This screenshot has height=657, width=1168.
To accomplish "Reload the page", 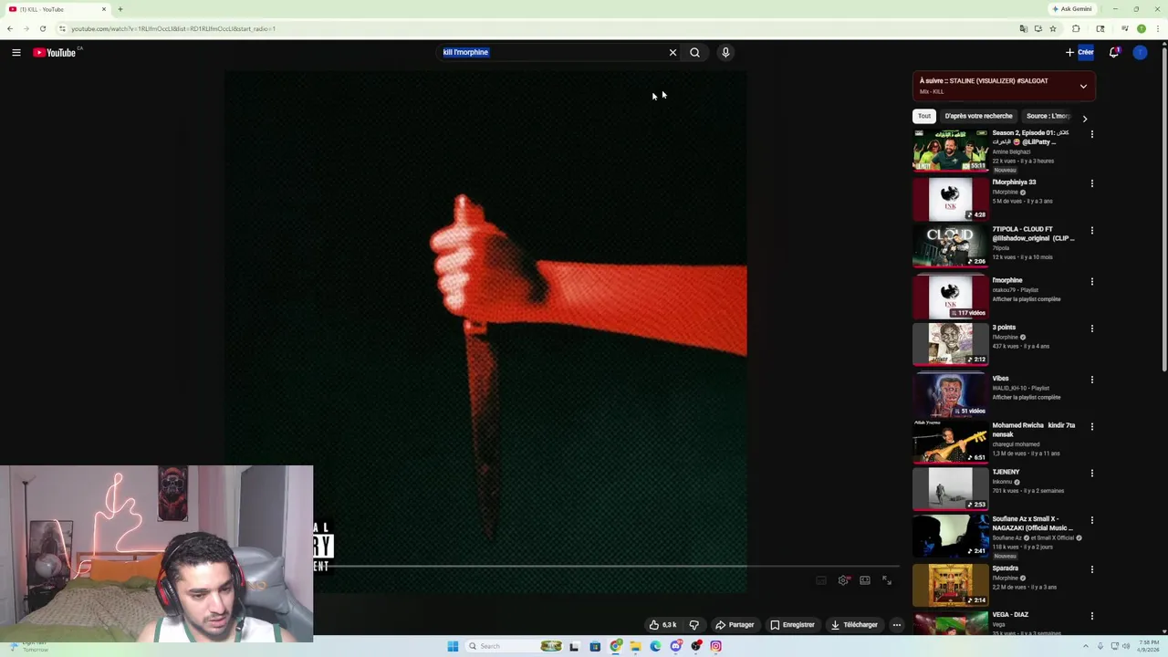I will pos(42,28).
